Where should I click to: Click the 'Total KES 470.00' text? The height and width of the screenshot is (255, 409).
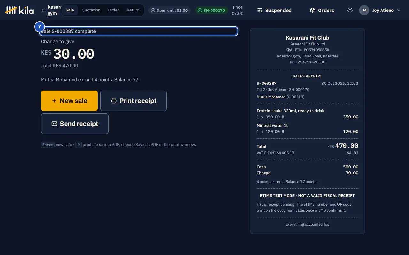59,66
